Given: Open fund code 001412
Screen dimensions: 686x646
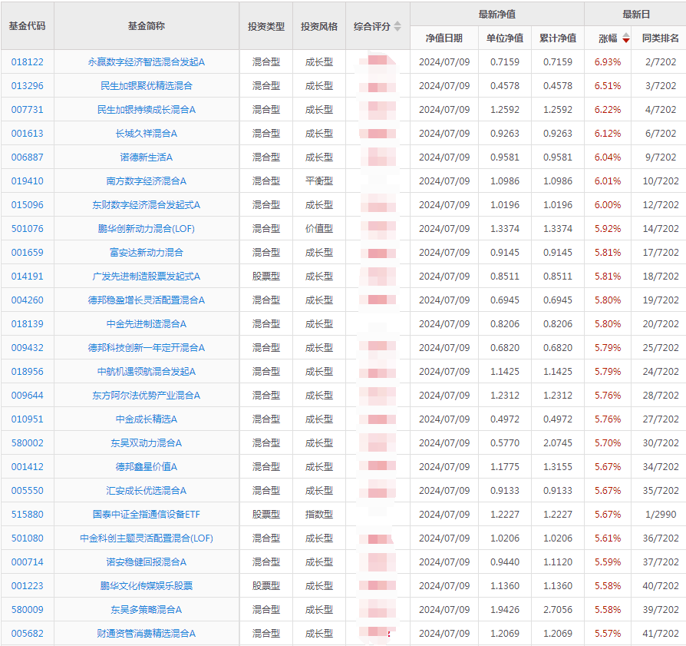Looking at the screenshot, I should click(x=27, y=466).
